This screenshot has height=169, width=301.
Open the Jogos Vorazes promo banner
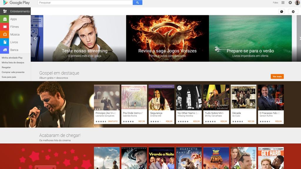167,38
